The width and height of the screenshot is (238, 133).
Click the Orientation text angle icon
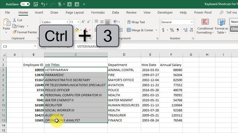pyautogui.click(x=116, y=22)
